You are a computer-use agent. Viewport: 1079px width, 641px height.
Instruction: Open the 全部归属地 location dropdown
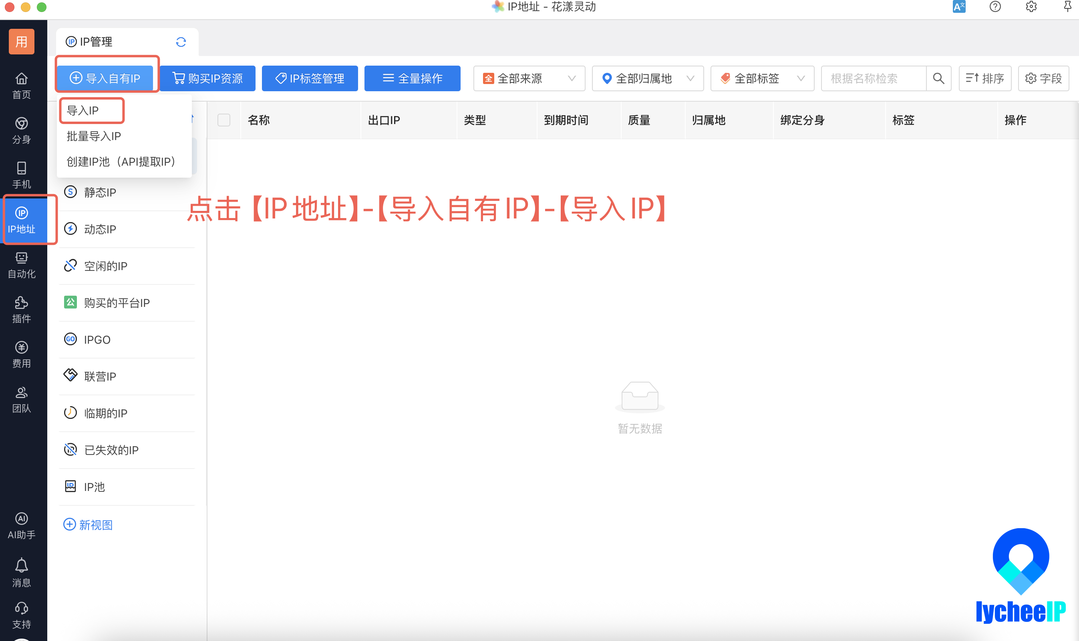[648, 78]
